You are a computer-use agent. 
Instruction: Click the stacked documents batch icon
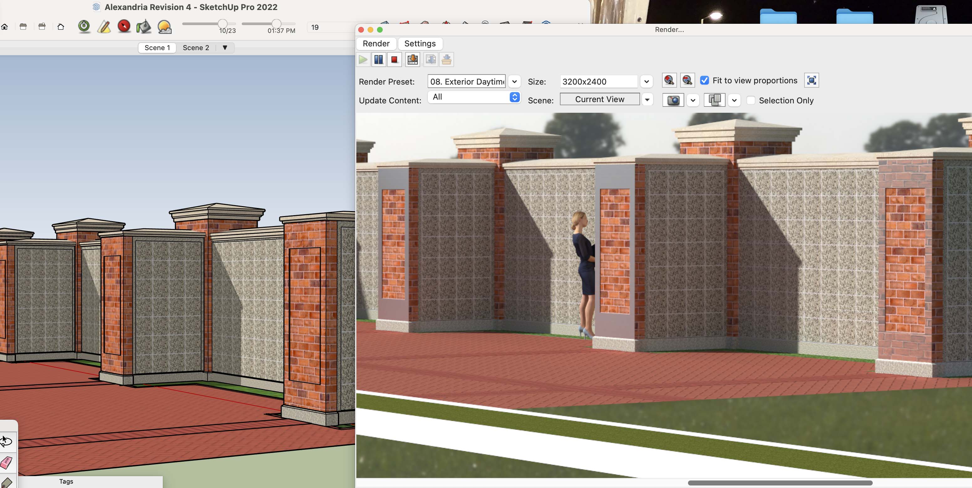(x=714, y=100)
